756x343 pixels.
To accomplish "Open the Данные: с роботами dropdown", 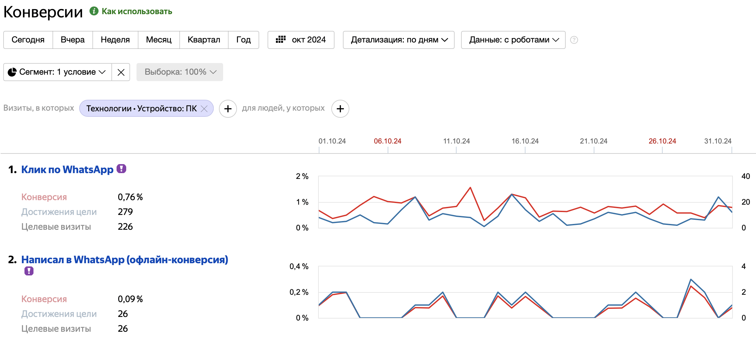I will (513, 40).
